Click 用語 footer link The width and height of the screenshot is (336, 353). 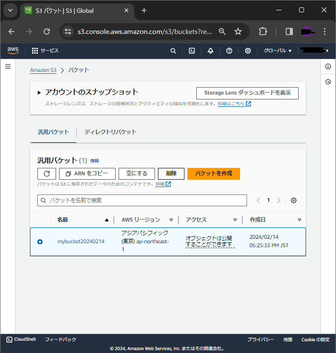288,340
